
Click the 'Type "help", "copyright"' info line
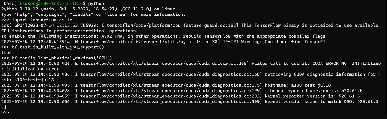(x=93, y=14)
